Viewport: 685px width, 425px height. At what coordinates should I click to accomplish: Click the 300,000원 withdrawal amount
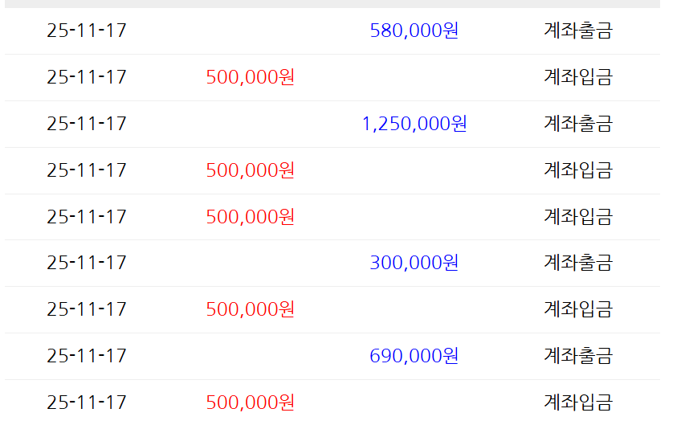(414, 263)
